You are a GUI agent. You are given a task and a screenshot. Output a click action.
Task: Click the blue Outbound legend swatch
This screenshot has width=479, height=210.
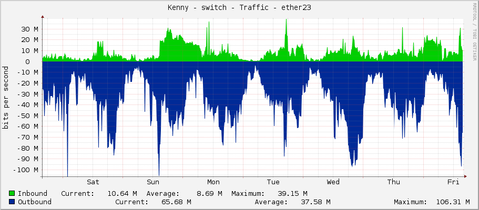click(12, 202)
